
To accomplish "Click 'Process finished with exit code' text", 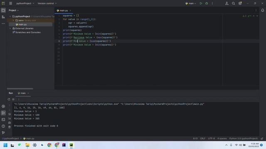I will [x=36, y=126].
